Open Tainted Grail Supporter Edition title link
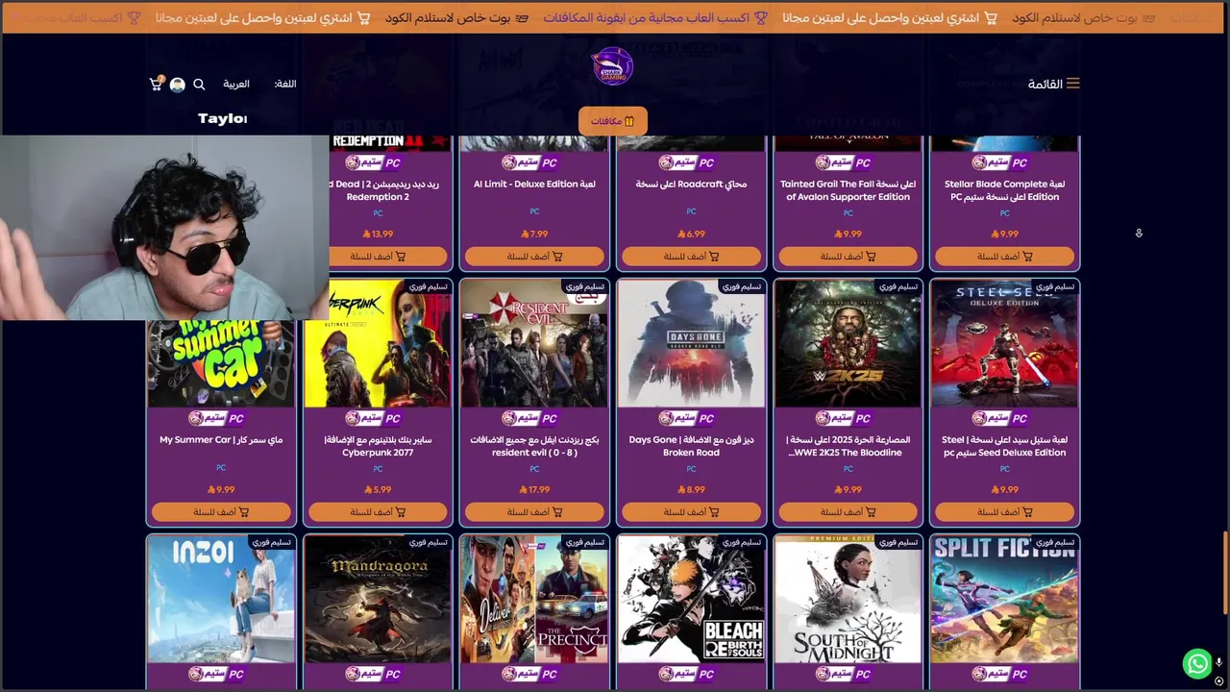 coord(848,190)
